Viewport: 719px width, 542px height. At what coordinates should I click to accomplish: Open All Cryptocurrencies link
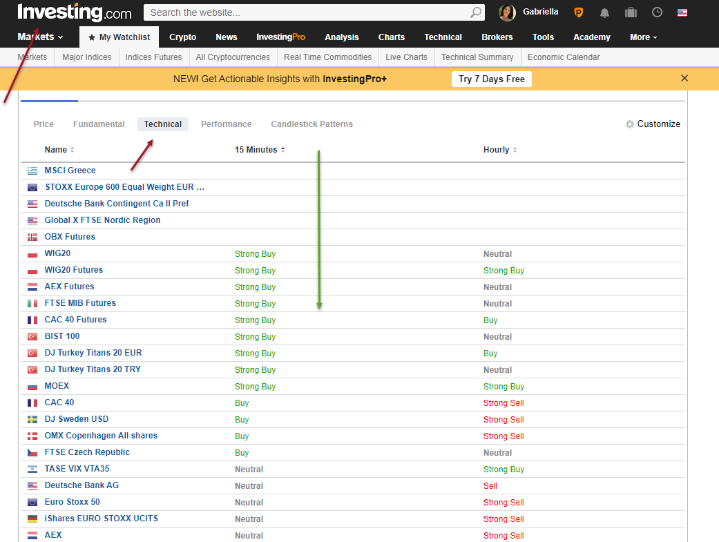click(233, 57)
